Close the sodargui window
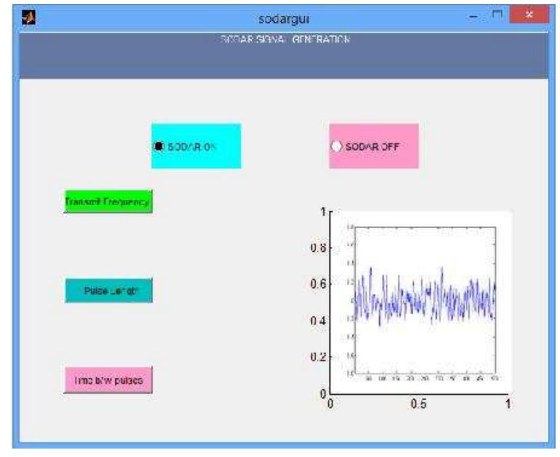The image size is (560, 457). (x=529, y=14)
